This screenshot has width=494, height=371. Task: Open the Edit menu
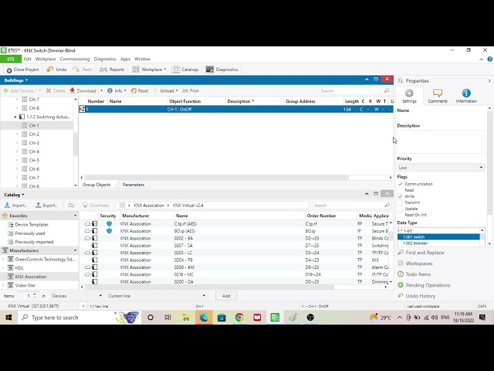tap(28, 59)
